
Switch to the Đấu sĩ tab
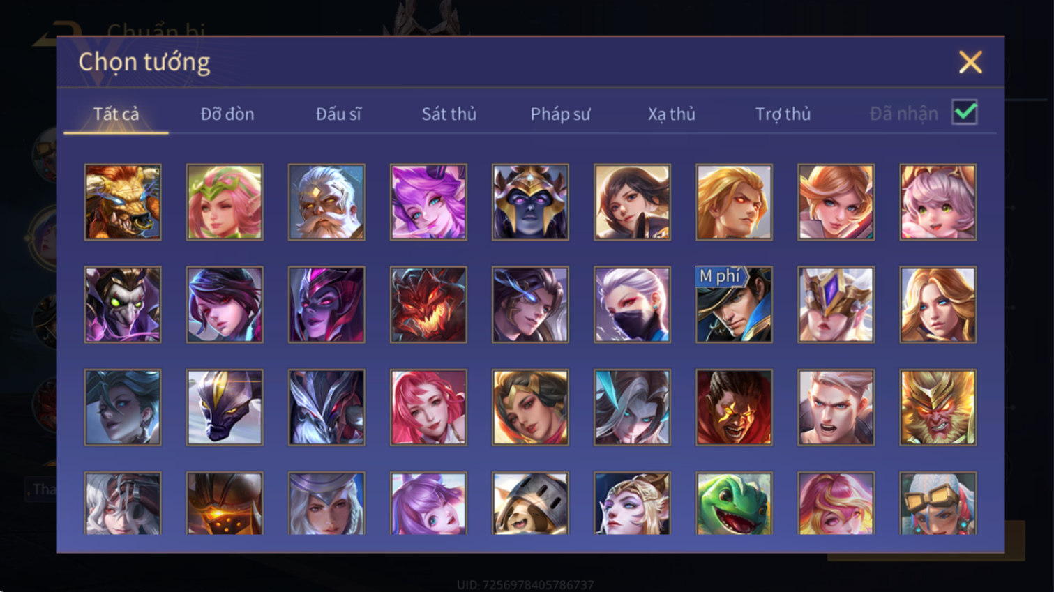click(338, 114)
